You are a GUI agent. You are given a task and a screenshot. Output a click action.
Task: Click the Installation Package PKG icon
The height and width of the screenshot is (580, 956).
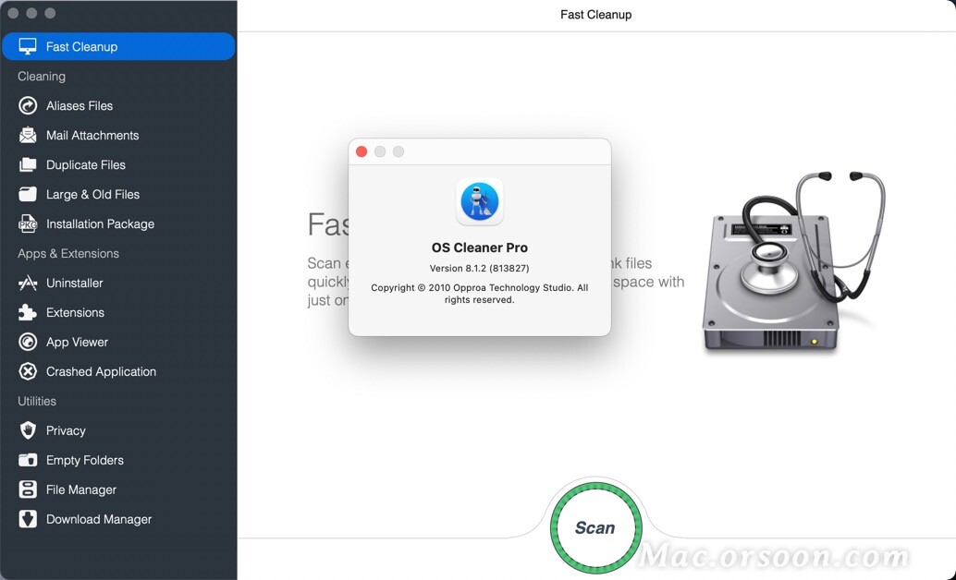28,224
